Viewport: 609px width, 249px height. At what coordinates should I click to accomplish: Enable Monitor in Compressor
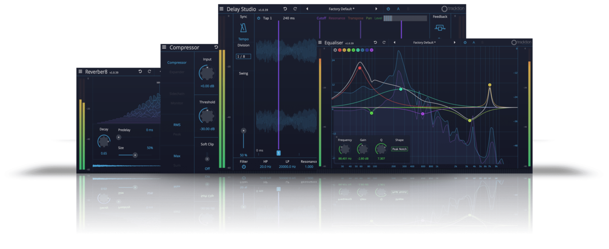(x=177, y=103)
